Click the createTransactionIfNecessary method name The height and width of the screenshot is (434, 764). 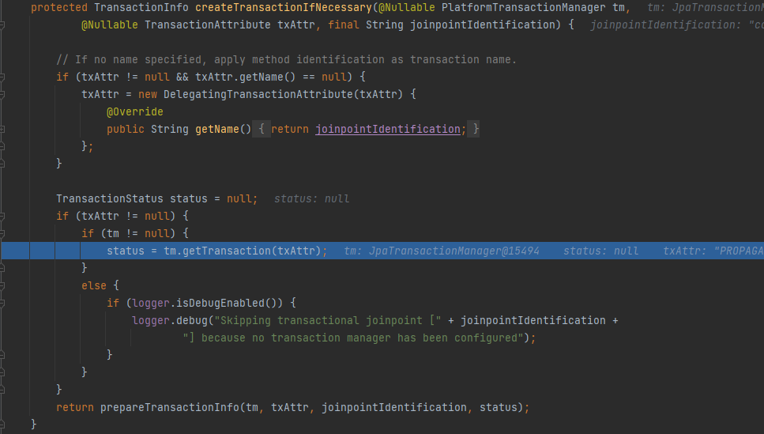pos(284,8)
